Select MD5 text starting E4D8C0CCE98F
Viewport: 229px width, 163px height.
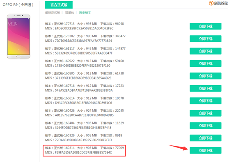[79, 28]
